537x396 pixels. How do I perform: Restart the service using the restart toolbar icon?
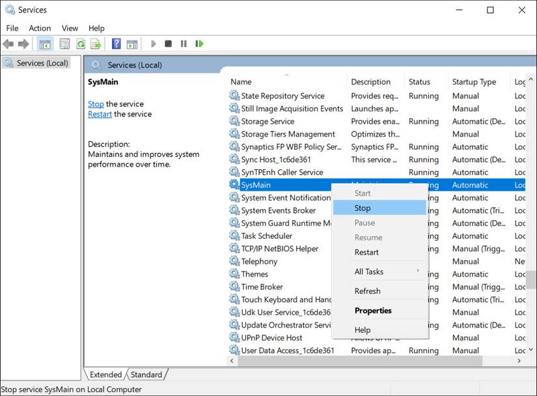tap(199, 44)
